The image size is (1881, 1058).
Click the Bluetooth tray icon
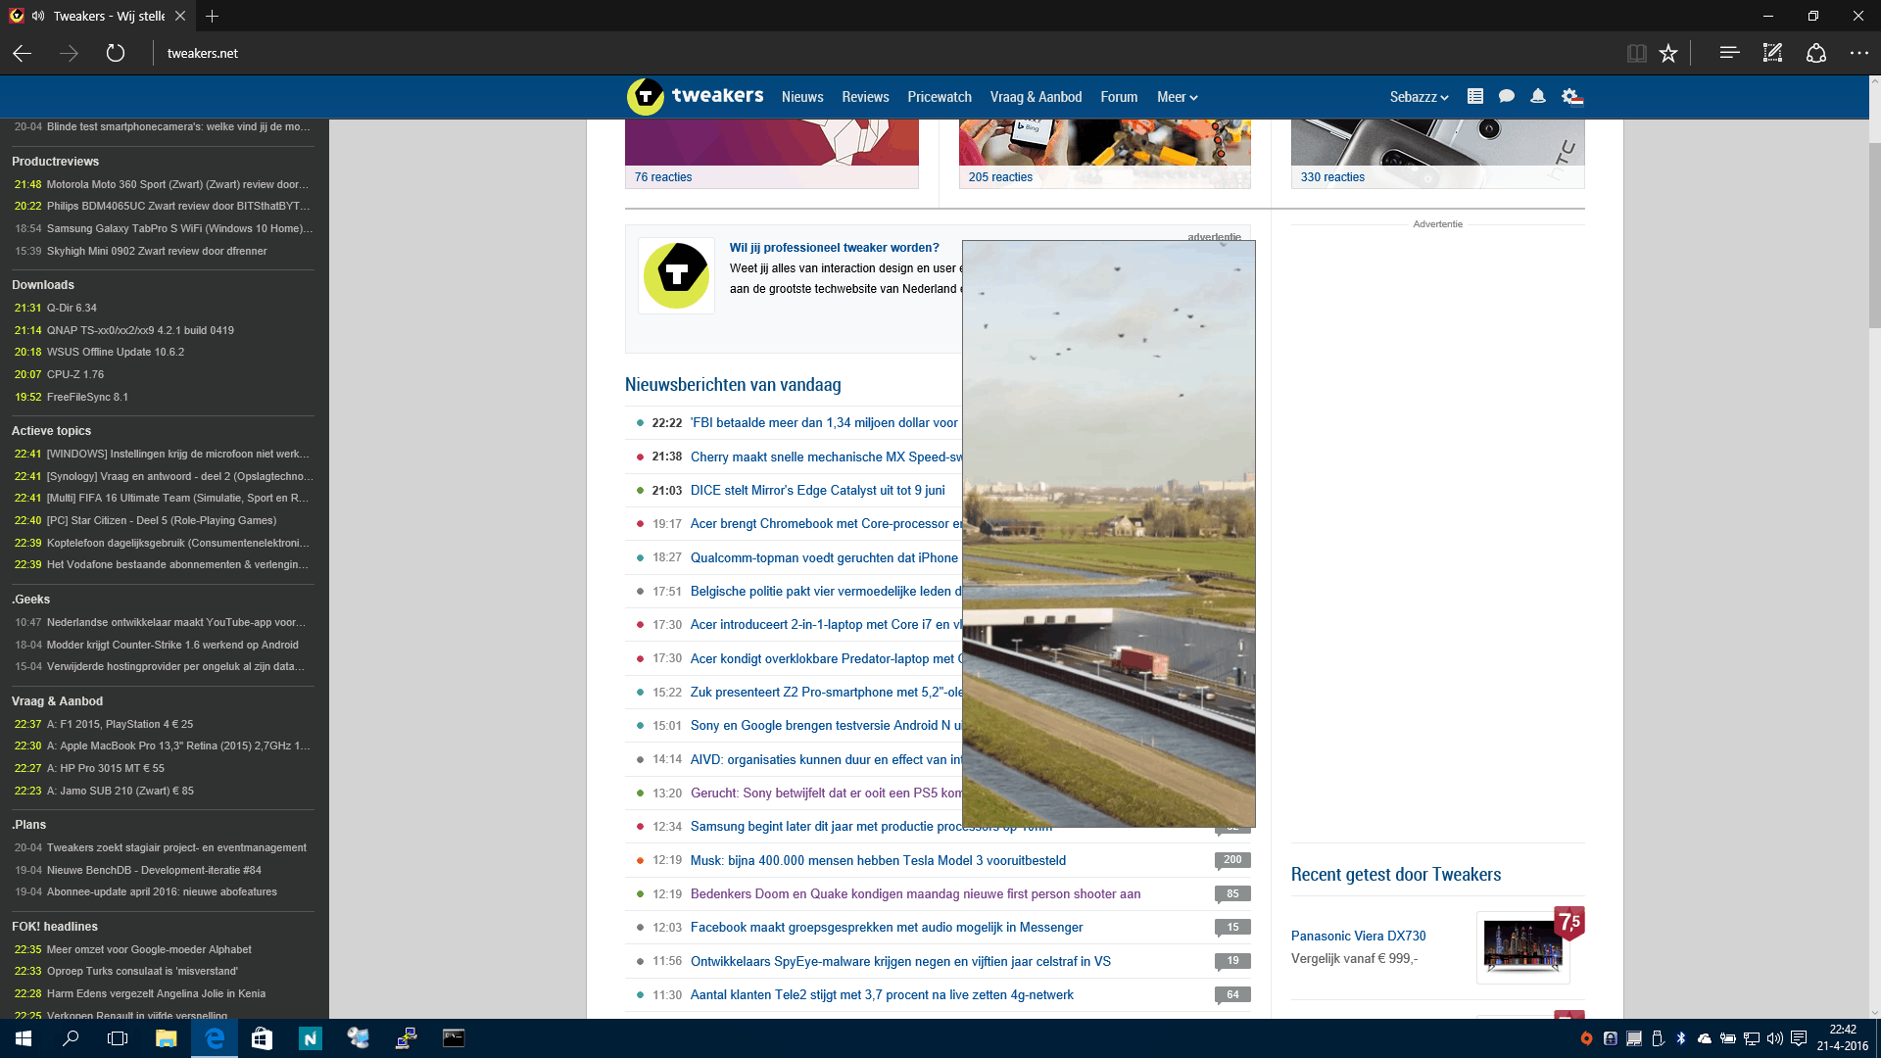pyautogui.click(x=1681, y=1038)
